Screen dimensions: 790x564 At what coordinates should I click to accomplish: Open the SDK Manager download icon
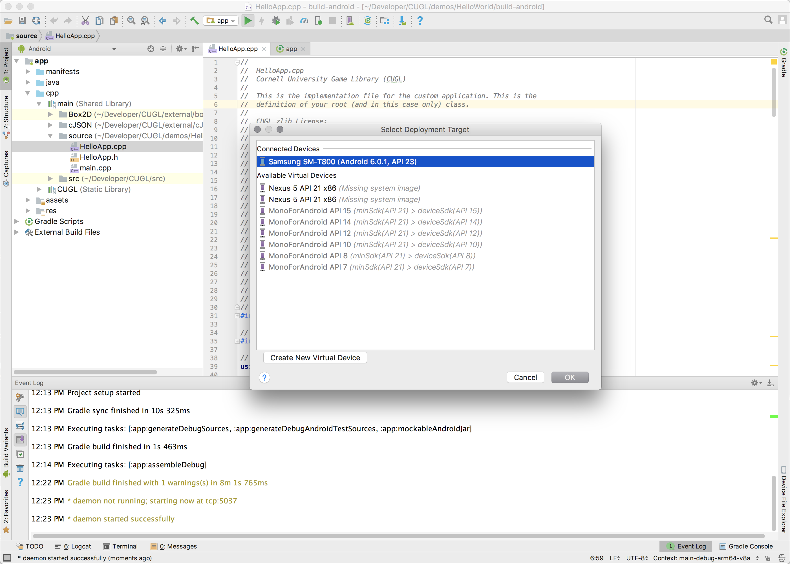point(402,21)
